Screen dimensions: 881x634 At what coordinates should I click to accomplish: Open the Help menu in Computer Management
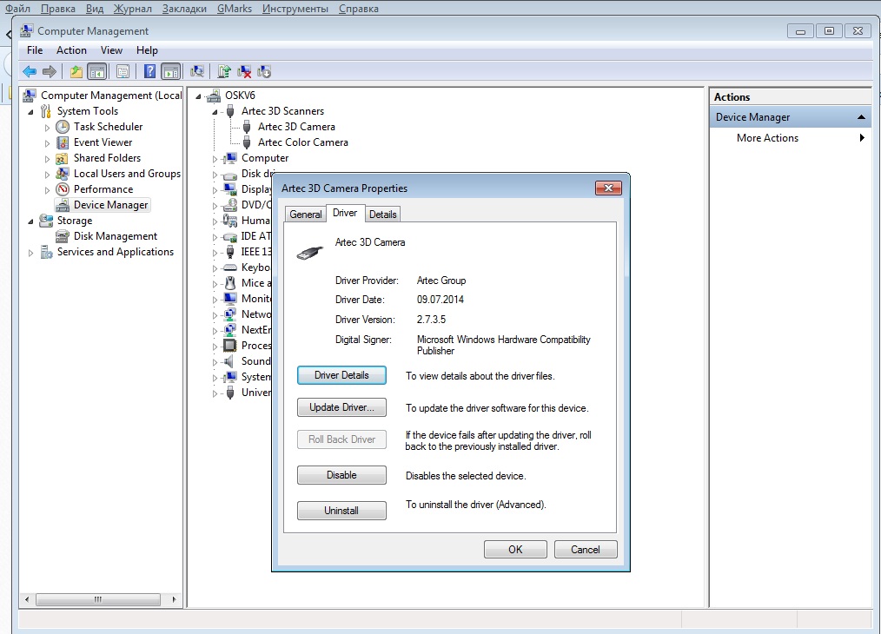coord(147,50)
